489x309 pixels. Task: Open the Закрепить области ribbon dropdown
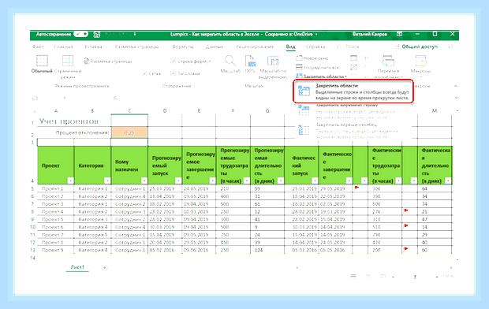pyautogui.click(x=321, y=76)
